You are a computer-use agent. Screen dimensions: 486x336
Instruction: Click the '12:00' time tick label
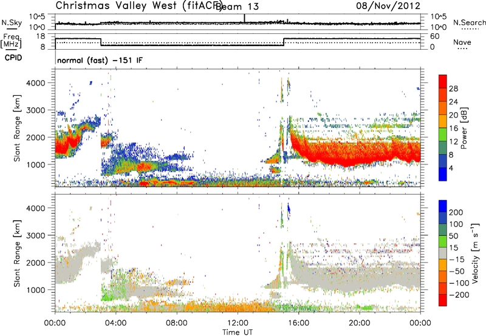tap(238, 323)
